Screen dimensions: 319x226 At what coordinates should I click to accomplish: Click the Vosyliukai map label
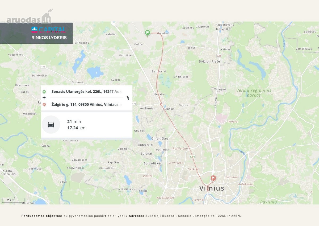pyautogui.click(x=36, y=169)
